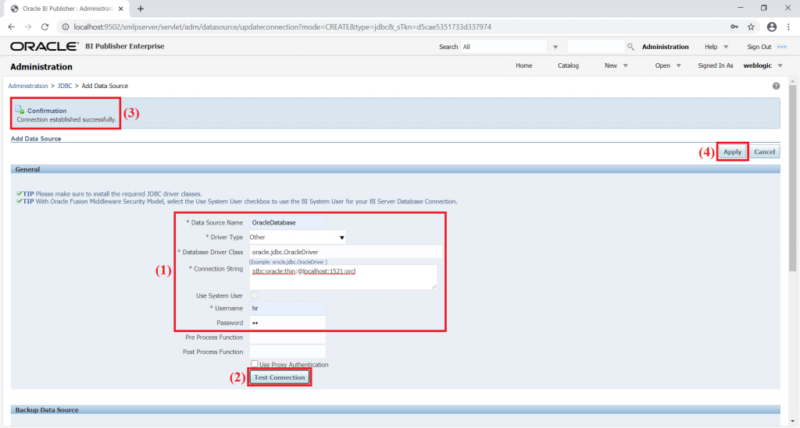Bookmark this page with the star icon
800x428 pixels.
click(x=751, y=27)
